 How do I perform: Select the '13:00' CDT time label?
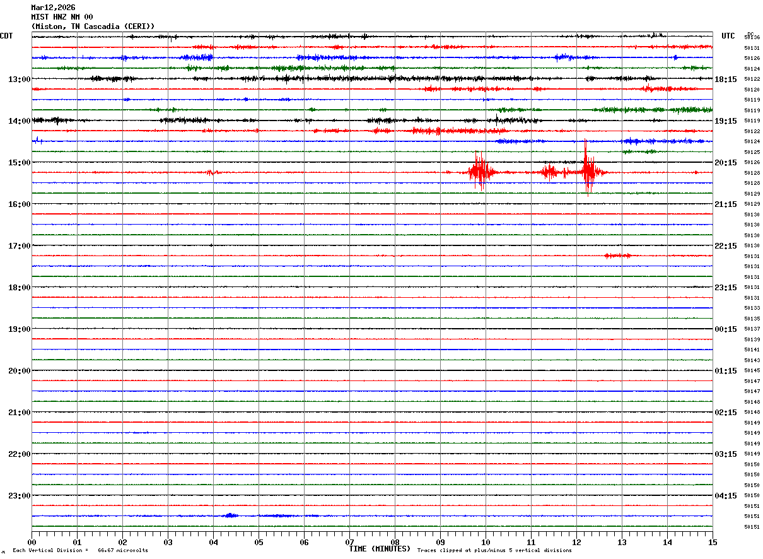click(x=19, y=79)
